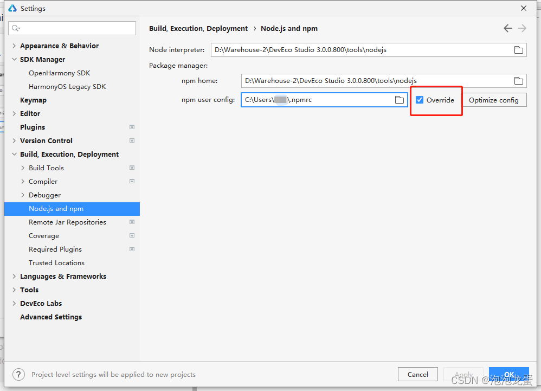Expand the Version Control section
This screenshot has width=541, height=391.
coord(14,141)
